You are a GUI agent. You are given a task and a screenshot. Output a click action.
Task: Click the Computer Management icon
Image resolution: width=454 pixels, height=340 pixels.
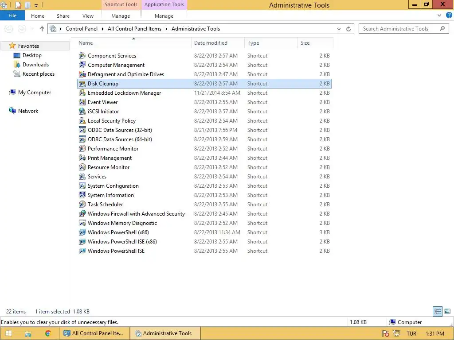82,65
